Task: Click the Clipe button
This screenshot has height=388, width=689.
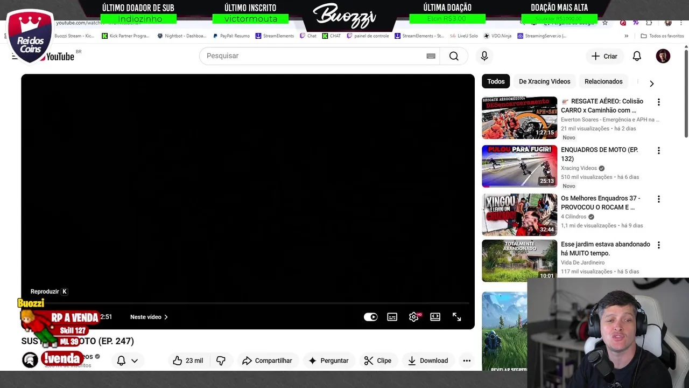Action: (x=378, y=361)
